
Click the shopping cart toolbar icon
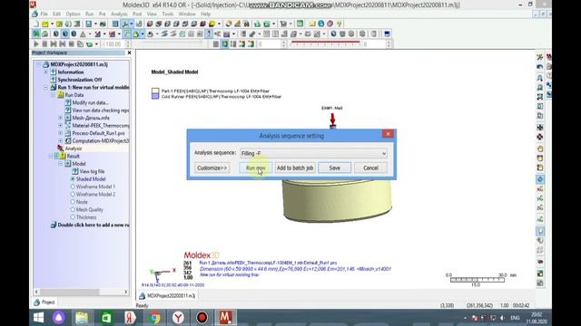tap(283, 24)
